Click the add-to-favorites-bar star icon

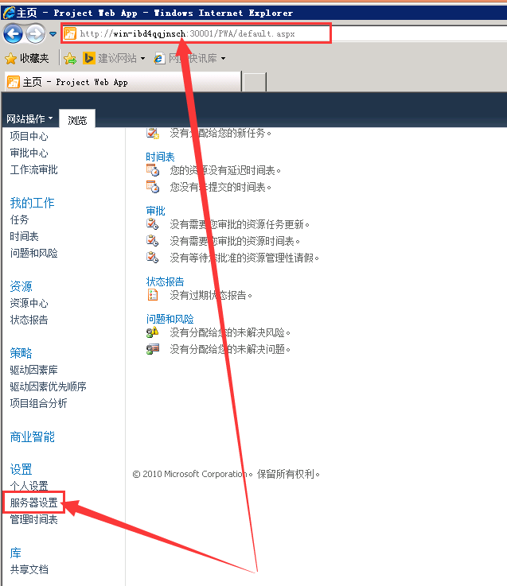[70, 58]
